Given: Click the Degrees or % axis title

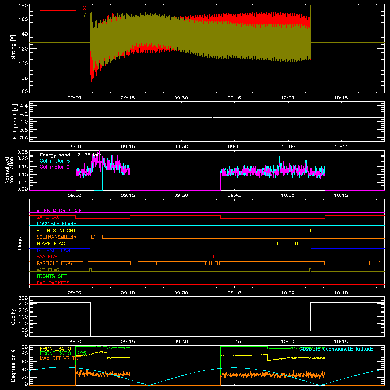Looking at the screenshot, I should (x=13, y=365).
